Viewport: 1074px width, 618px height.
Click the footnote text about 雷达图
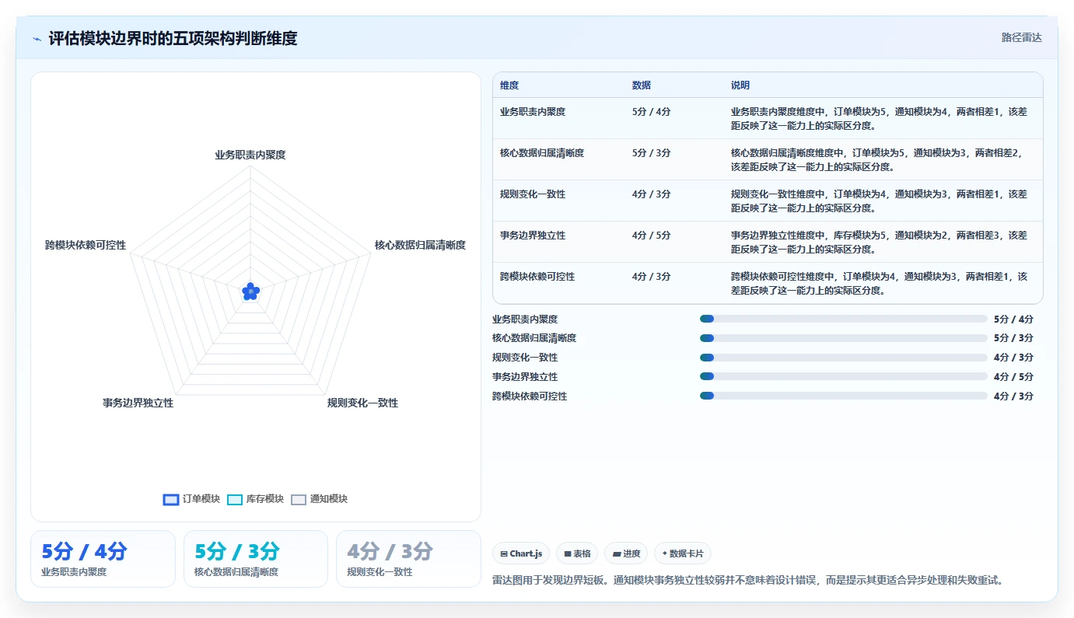750,580
